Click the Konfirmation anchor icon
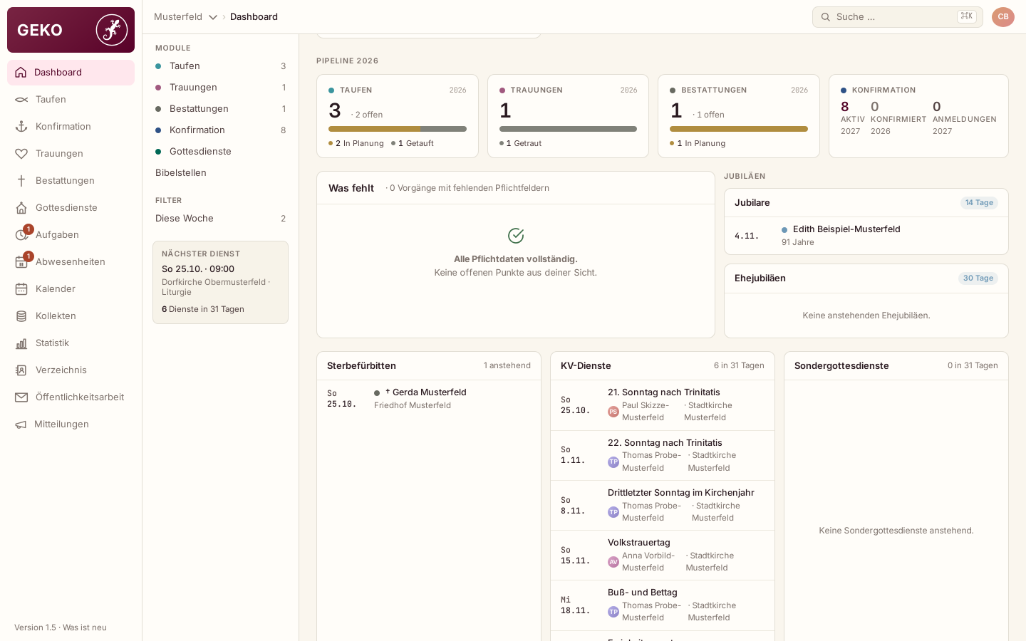 pos(21,127)
